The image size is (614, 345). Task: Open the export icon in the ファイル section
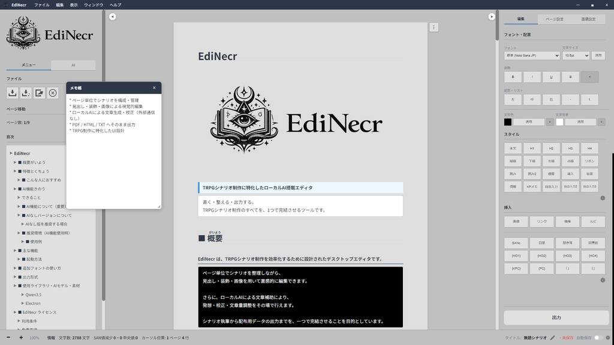coord(40,93)
